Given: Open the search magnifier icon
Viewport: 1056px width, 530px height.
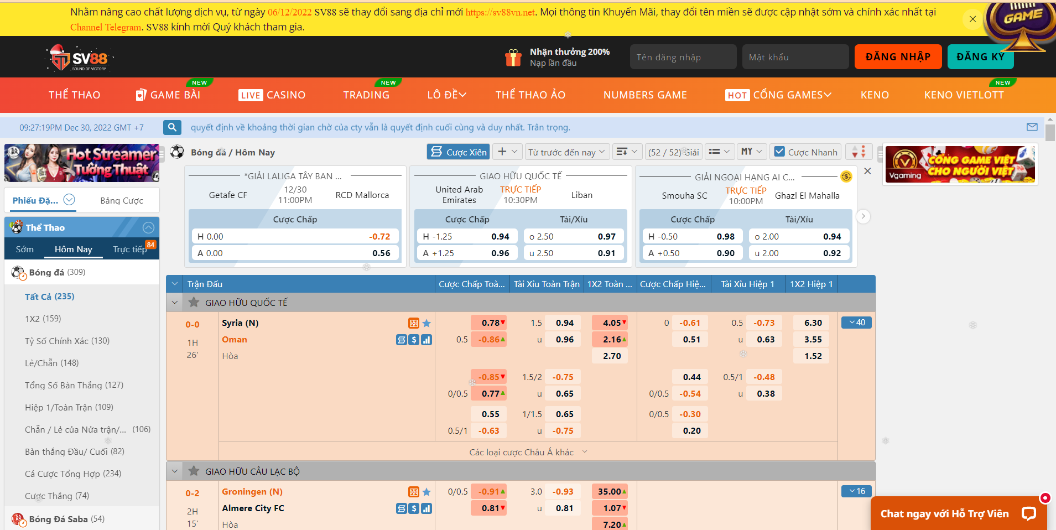Looking at the screenshot, I should click(173, 127).
